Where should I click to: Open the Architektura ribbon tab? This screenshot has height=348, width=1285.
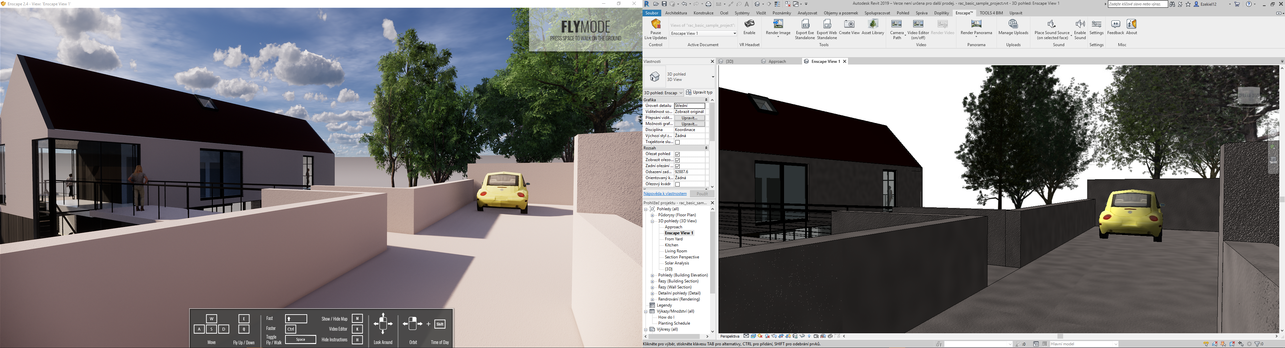[676, 13]
